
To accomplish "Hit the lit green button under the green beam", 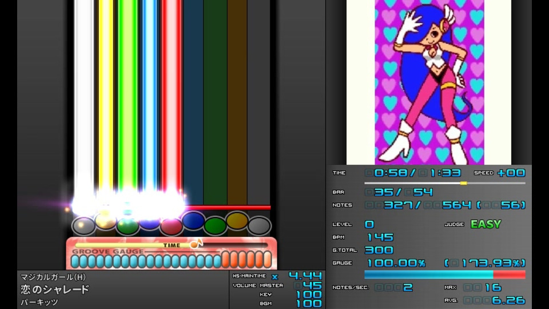I will 128,226.
